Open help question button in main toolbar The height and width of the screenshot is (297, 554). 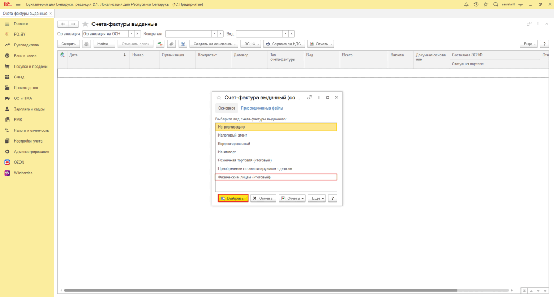[x=544, y=44]
